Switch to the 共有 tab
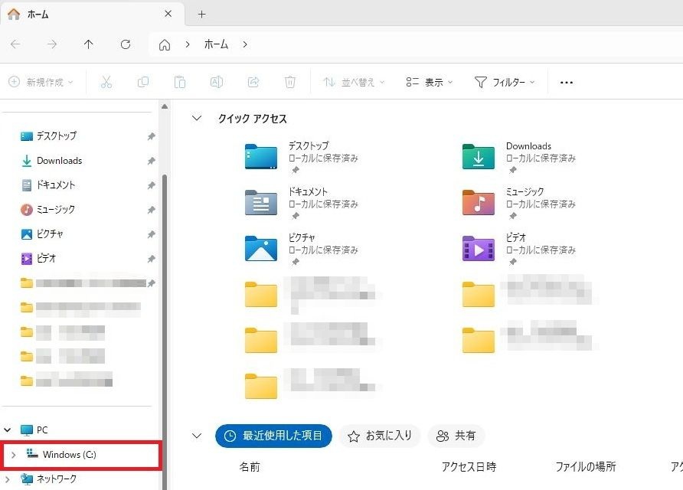This screenshot has width=683, height=490. tap(456, 436)
